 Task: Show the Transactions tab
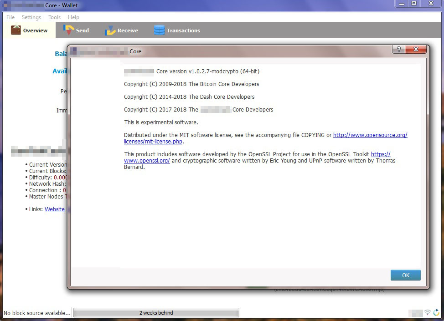[177, 30]
